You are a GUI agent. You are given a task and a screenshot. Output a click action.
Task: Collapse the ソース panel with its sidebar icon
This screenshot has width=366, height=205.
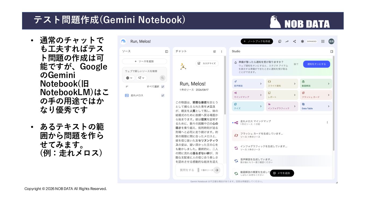coord(166,51)
